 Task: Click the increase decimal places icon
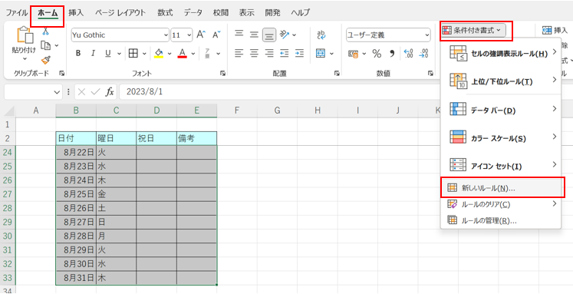click(x=408, y=54)
